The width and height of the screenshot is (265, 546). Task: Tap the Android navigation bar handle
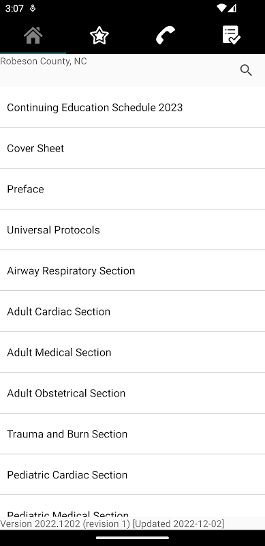[x=132, y=538]
